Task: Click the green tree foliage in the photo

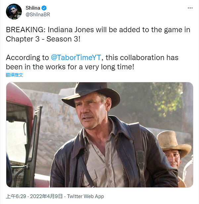Action: coord(167,99)
